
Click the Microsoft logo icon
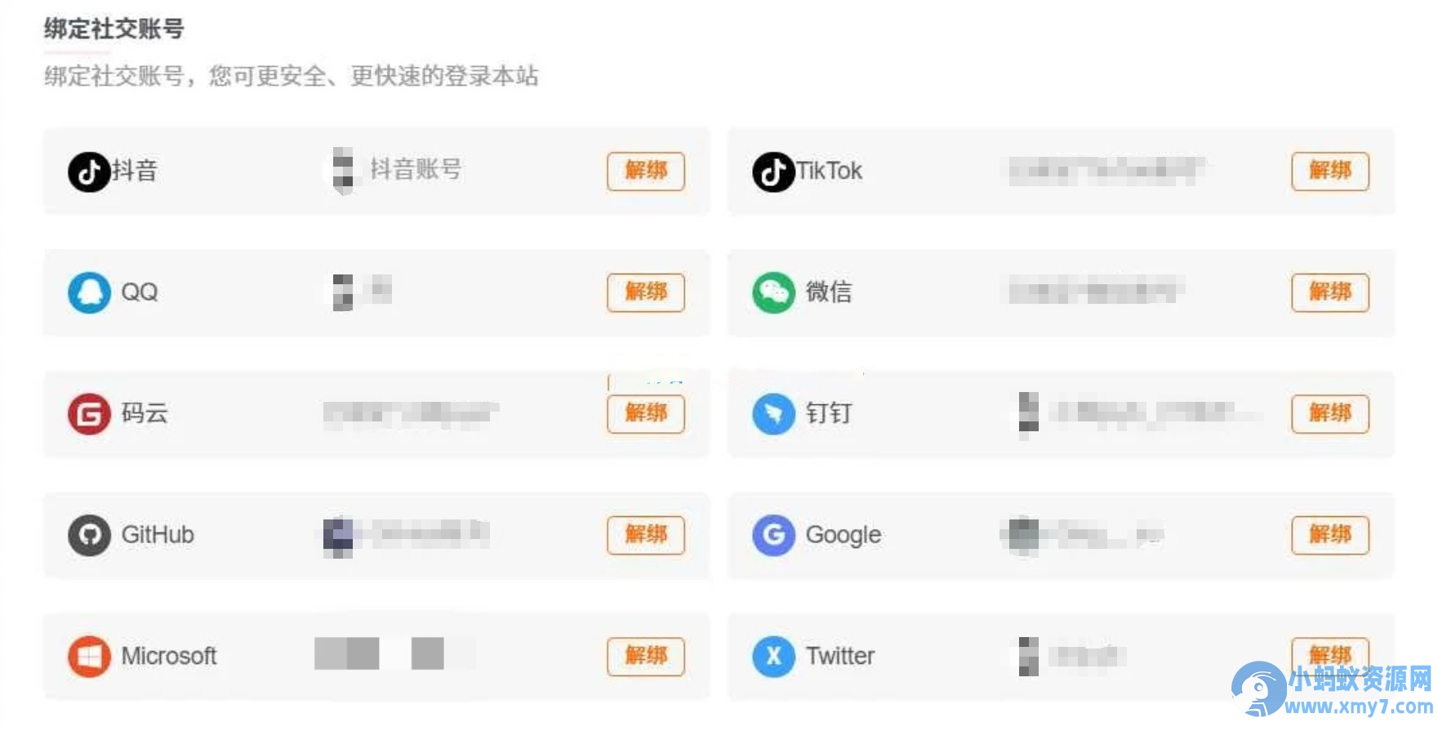89,657
